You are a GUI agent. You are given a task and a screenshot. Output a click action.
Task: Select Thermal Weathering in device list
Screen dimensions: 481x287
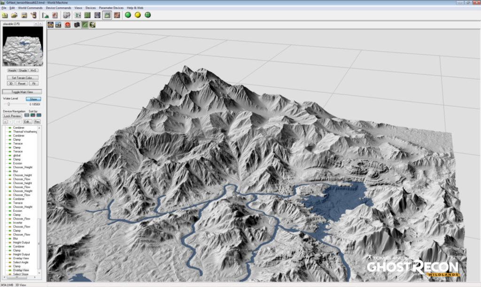(x=25, y=132)
